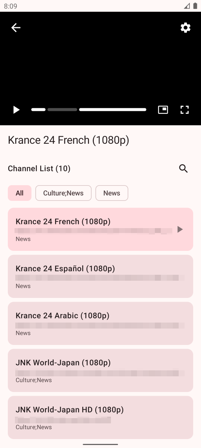The image size is (201, 448).
Task: Filter channels by Culture;News chip
Action: [63, 193]
